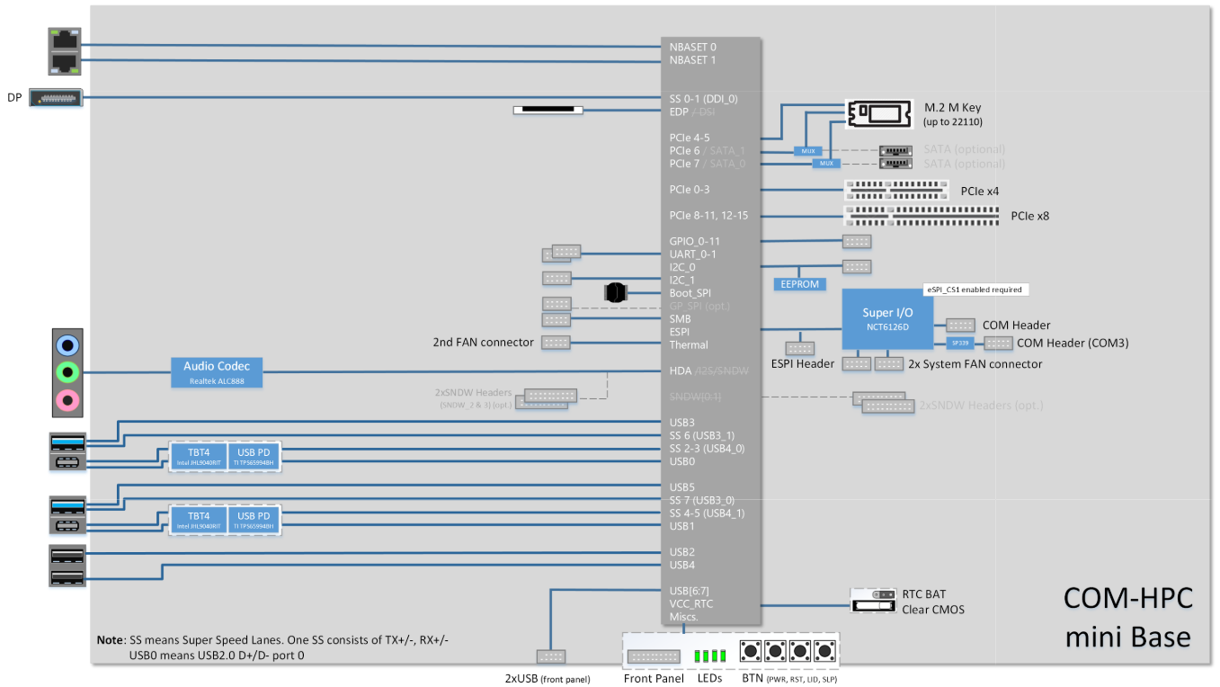Select the Super I/O NCT6126D block

click(x=886, y=319)
